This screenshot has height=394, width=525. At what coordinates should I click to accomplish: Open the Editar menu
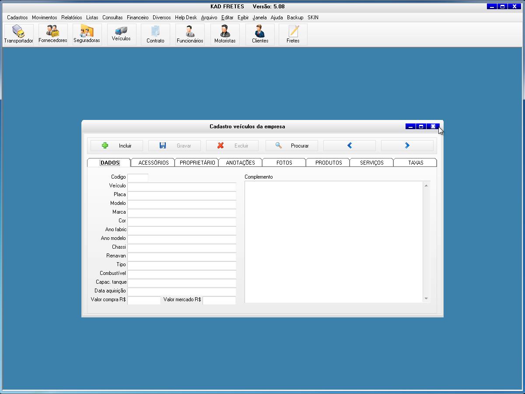pyautogui.click(x=227, y=18)
